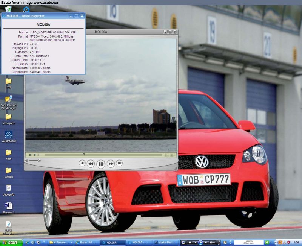The width and height of the screenshot is (302, 246).
Task: Close the Movie Inspector window
Action: pos(82,16)
